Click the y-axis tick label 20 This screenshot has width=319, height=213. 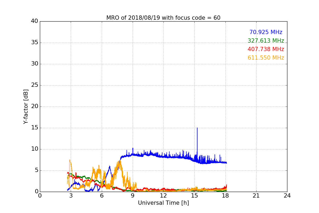coord(35,106)
